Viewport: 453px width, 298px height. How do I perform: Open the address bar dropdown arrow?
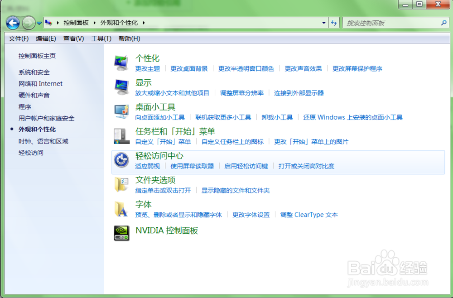pyautogui.click(x=323, y=23)
